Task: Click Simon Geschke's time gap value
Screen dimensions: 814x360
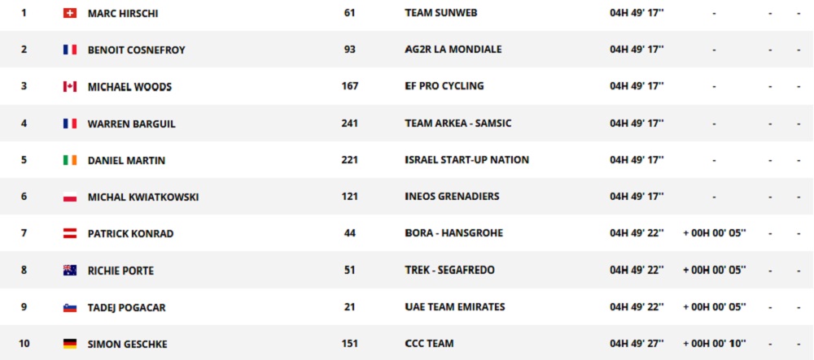Action: click(x=714, y=344)
